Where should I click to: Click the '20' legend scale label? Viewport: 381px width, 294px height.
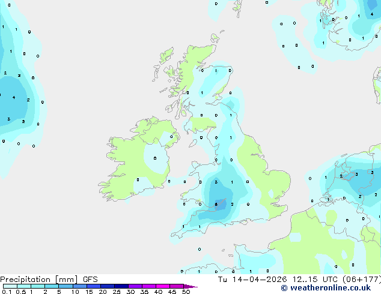coord(103,292)
